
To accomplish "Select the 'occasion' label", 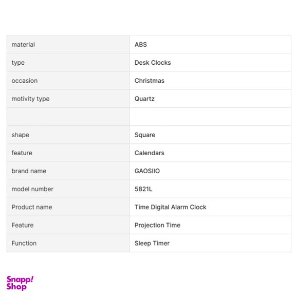I will [25, 81].
